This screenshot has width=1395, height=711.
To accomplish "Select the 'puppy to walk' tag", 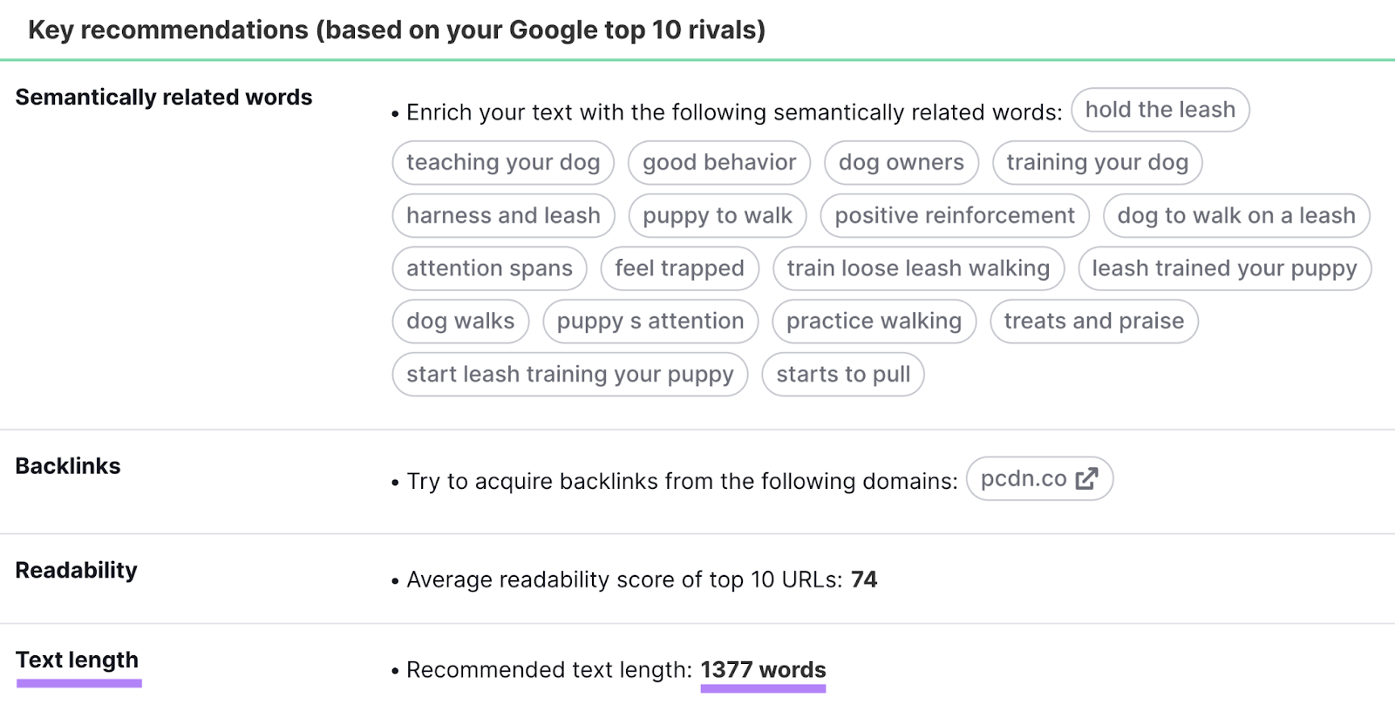I will click(x=718, y=216).
